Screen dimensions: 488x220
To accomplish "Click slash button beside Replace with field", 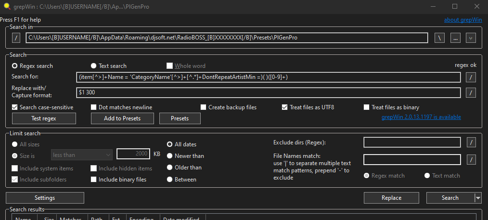I will [472, 92].
